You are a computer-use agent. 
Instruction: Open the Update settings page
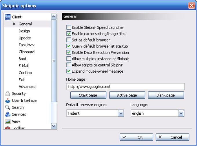(25, 38)
